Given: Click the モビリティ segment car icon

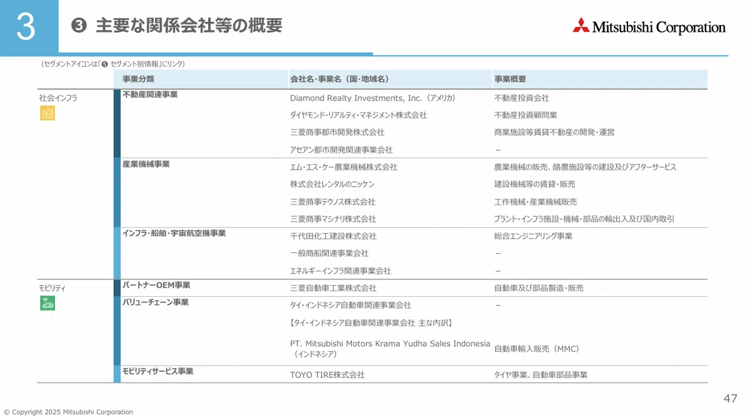Looking at the screenshot, I should (47, 303).
